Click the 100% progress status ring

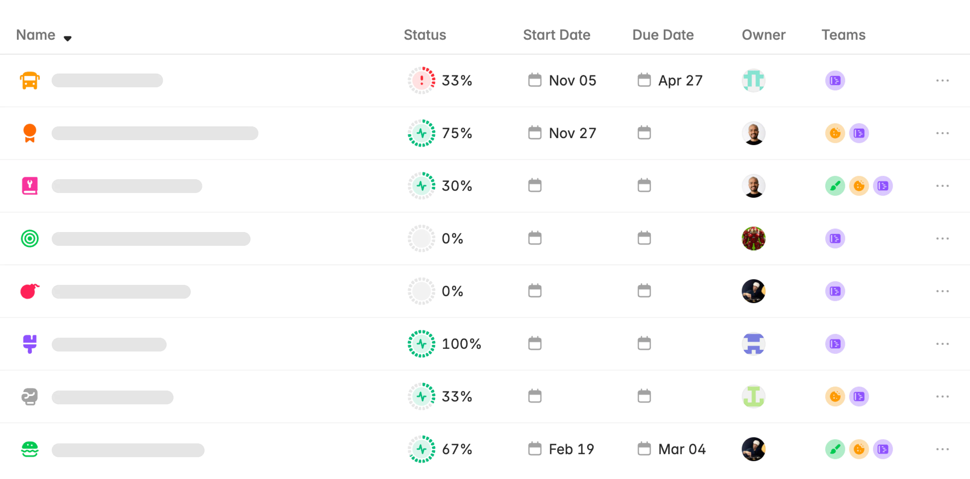tap(422, 343)
